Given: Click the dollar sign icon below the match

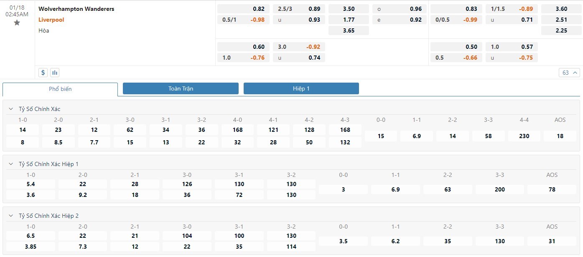Looking at the screenshot, I should pyautogui.click(x=43, y=73).
